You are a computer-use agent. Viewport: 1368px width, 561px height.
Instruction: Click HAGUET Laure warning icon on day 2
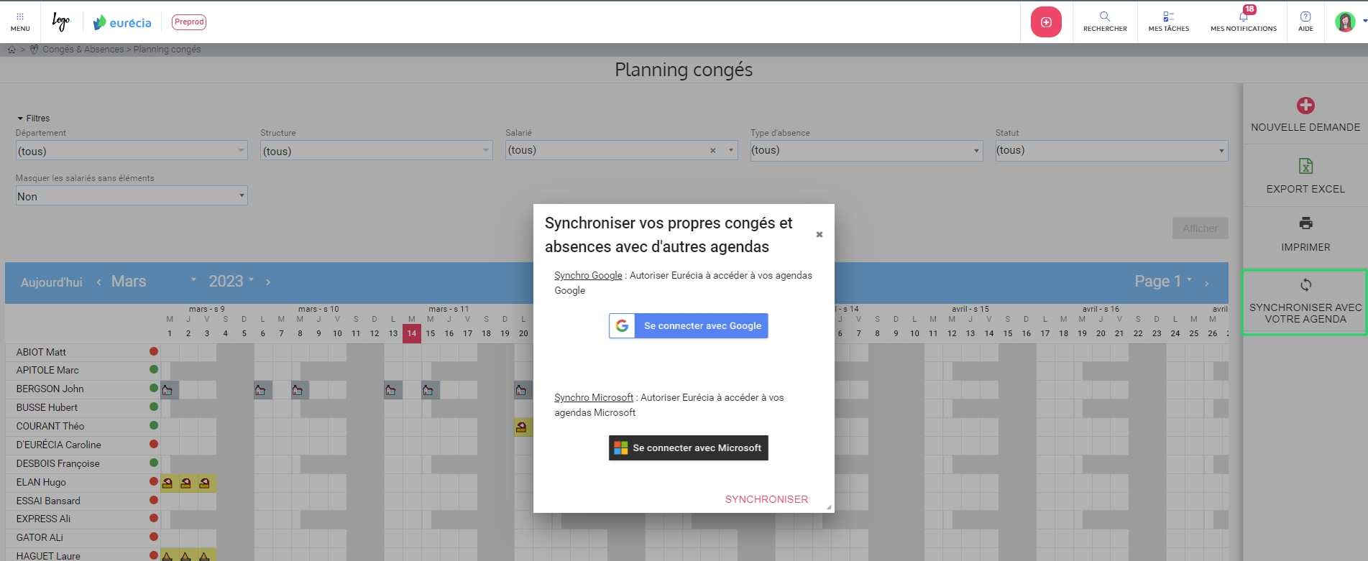point(186,556)
